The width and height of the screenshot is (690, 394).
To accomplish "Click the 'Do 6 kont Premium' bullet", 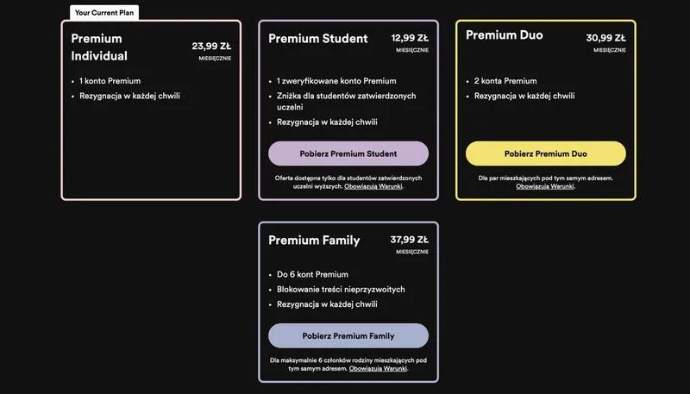I will pos(312,274).
